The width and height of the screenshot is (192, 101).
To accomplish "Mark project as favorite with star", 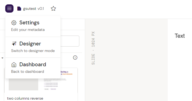I will [x=53, y=9].
